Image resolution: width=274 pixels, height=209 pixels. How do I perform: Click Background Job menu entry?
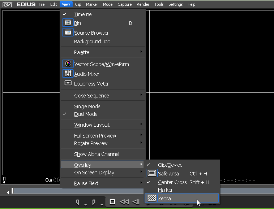point(92,42)
